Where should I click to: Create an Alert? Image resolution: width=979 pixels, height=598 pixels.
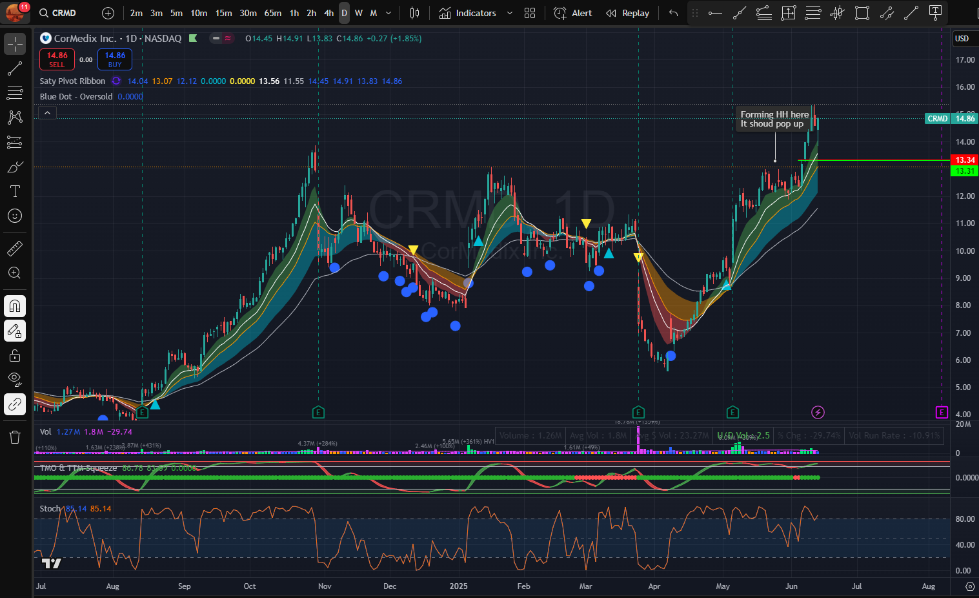coord(573,13)
